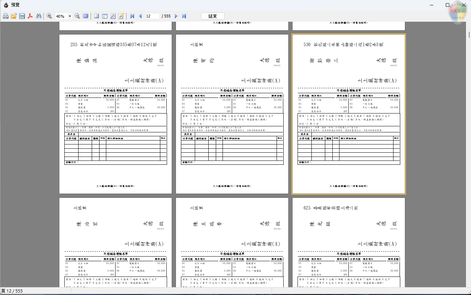Jump to the last page

(x=184, y=16)
